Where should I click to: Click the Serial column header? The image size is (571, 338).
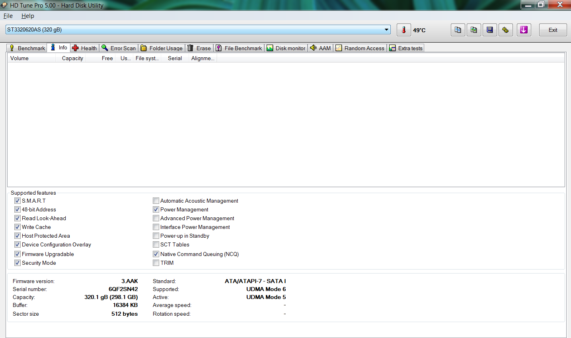(175, 58)
